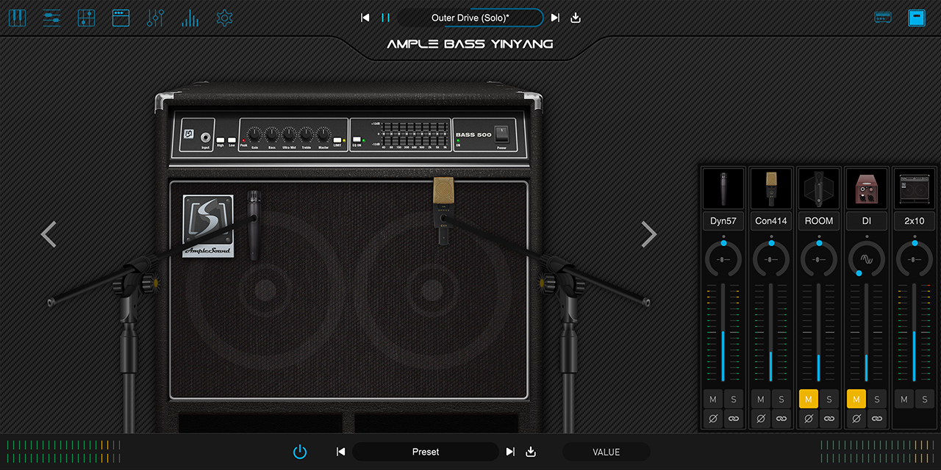The image size is (941, 470).
Task: Adjust the Gain knob on amp
Action: click(x=254, y=134)
